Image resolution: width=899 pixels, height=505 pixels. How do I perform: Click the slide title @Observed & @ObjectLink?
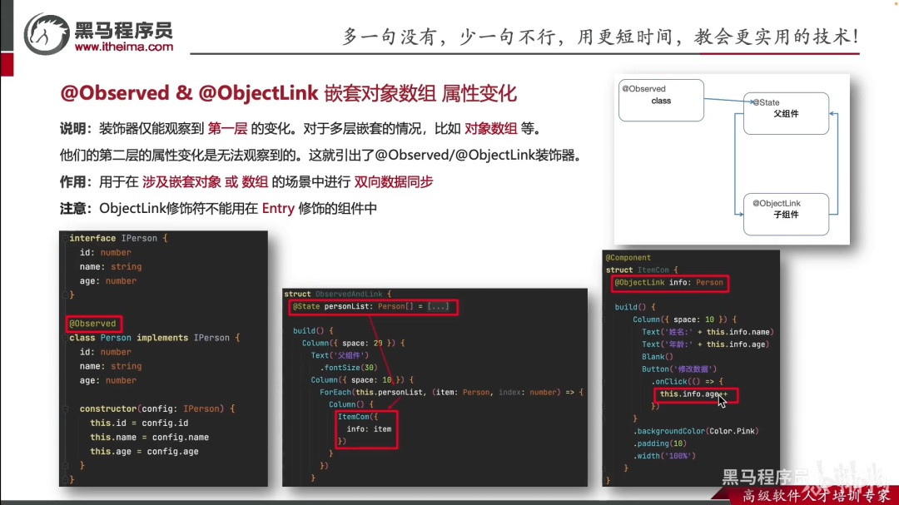(189, 93)
